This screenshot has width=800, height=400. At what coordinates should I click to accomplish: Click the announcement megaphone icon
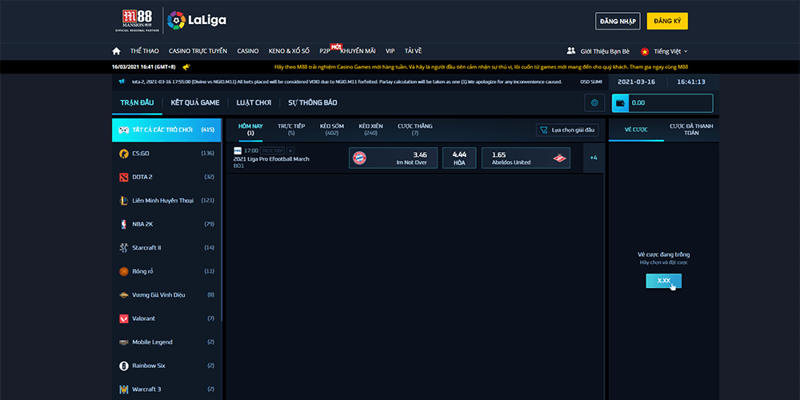pyautogui.click(x=186, y=67)
